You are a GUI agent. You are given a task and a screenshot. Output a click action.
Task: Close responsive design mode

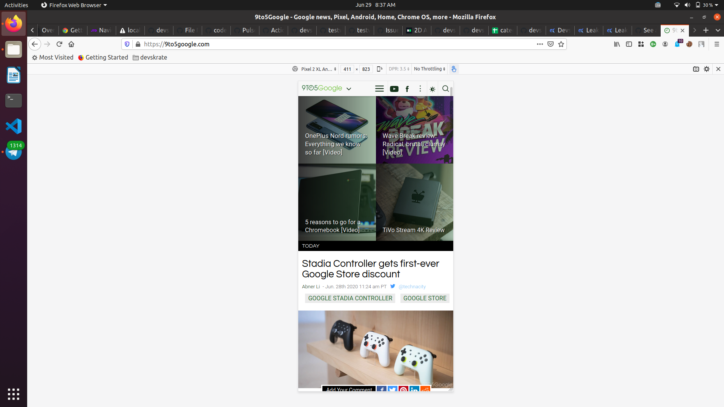coord(718,69)
